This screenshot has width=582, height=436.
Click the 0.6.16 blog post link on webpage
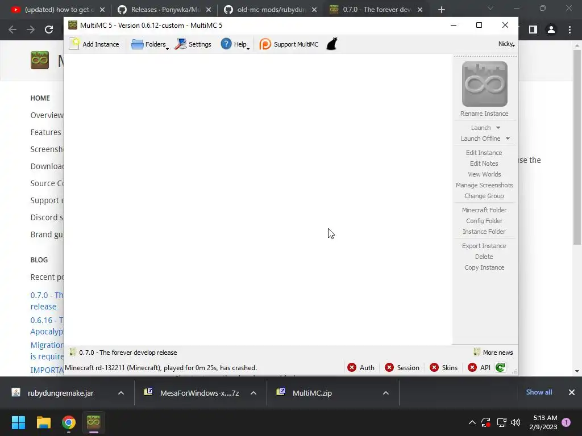[x=47, y=326]
